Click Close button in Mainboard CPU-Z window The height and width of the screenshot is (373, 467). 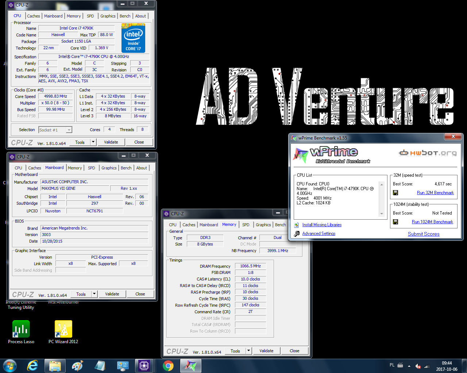[x=140, y=294]
